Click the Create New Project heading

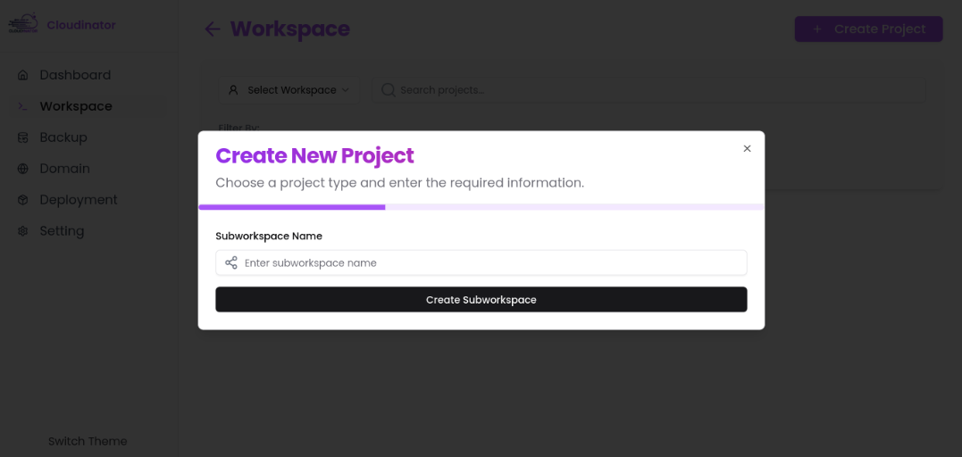pos(314,156)
